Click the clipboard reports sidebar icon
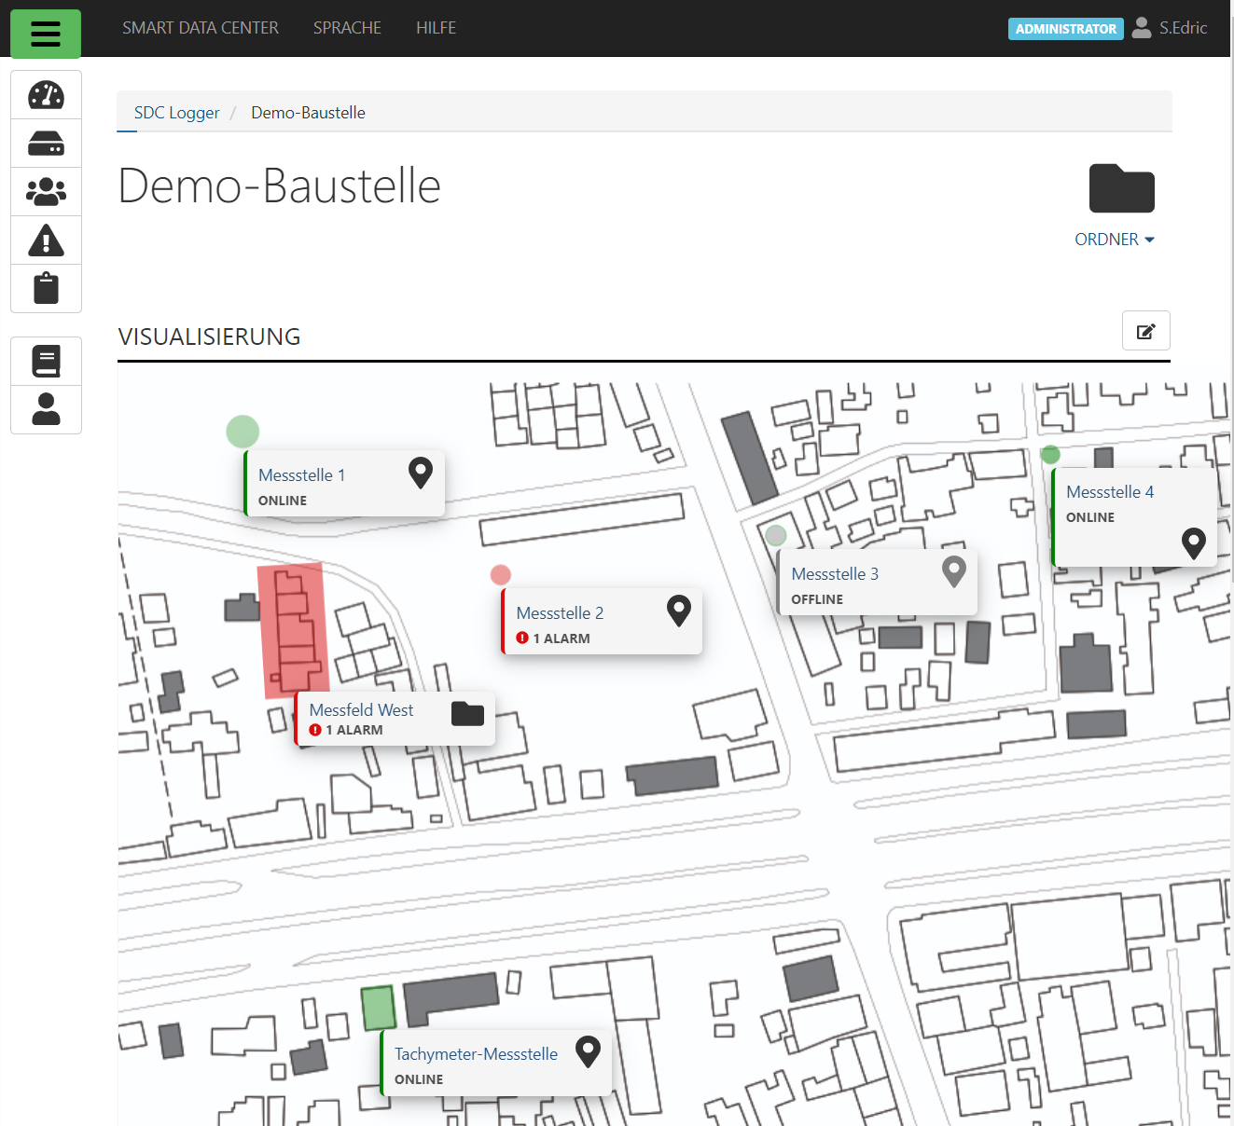This screenshot has width=1234, height=1126. point(46,289)
